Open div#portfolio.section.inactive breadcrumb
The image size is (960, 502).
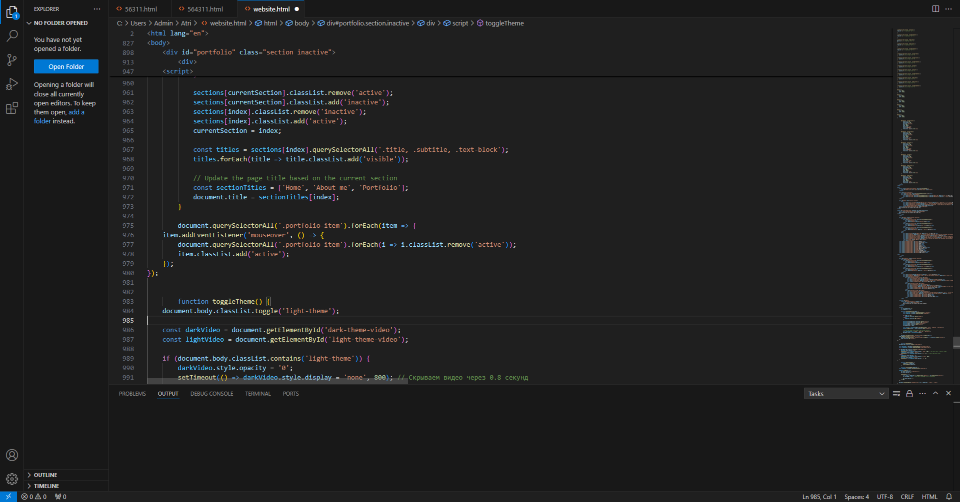[x=363, y=23]
